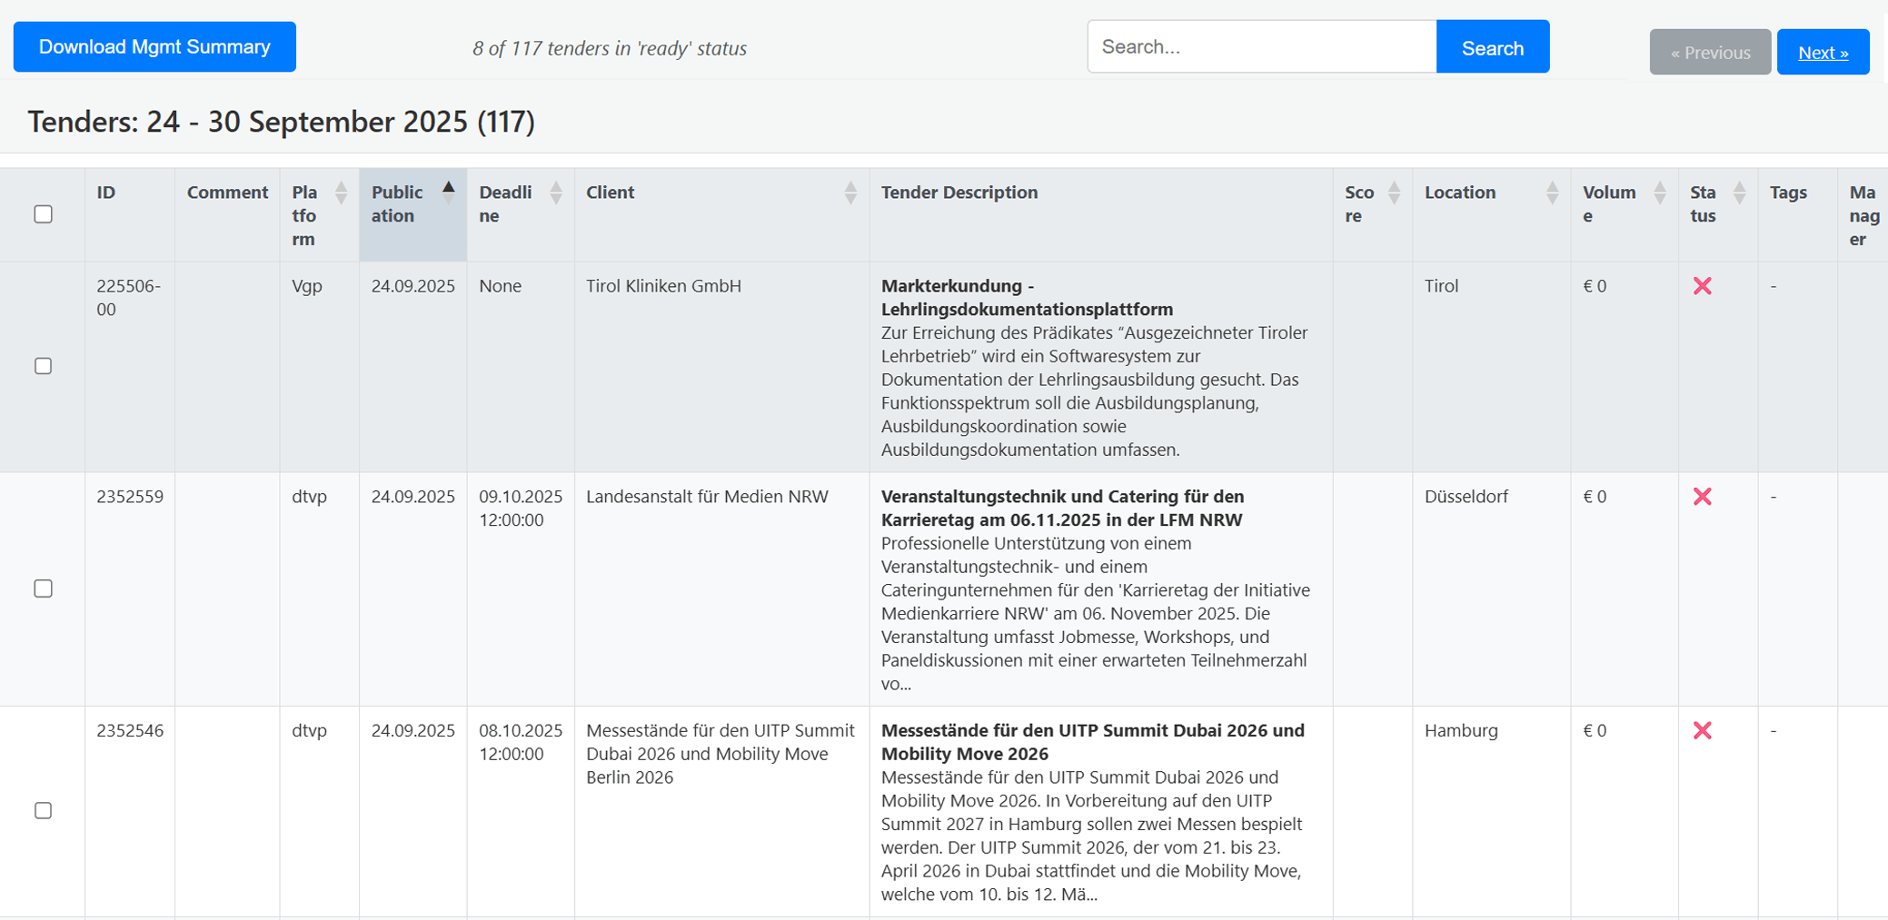This screenshot has height=920, width=1888.
Task: Click red X status for Landesanstalt für Medien tender
Action: [1702, 497]
